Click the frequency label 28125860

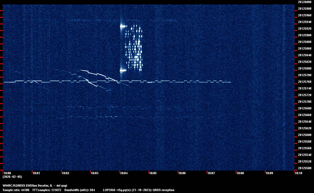pos(305,48)
